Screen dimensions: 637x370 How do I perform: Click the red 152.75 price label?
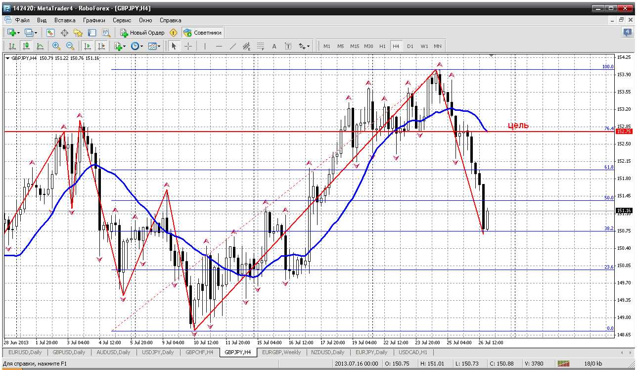coord(623,131)
